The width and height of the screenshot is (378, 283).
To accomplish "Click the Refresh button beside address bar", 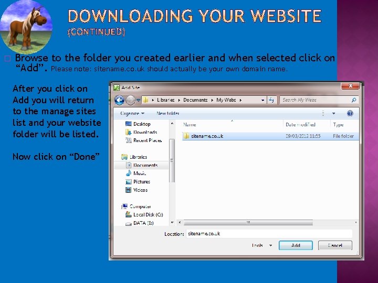I will [271, 100].
